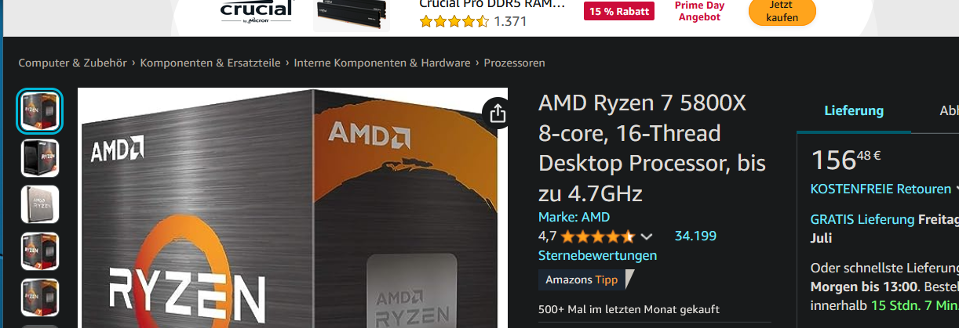Select the Lieferung tab
The image size is (959, 328).
click(854, 110)
